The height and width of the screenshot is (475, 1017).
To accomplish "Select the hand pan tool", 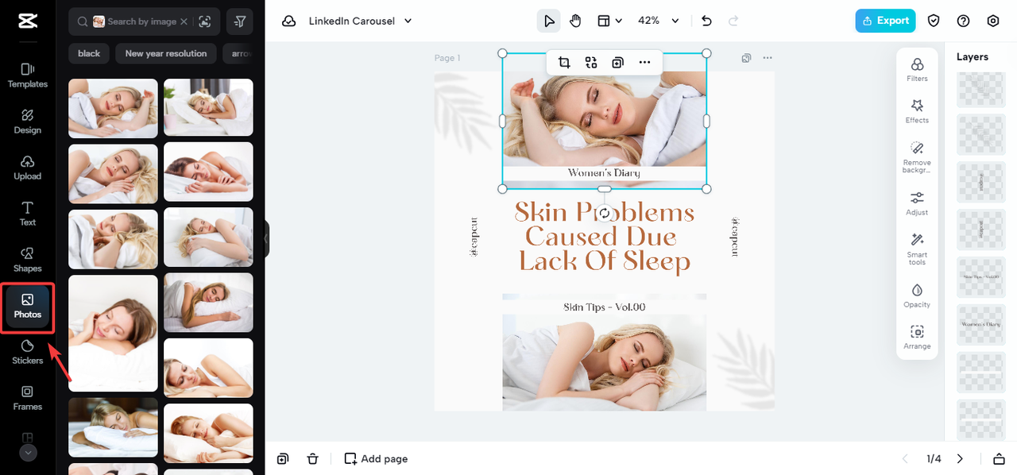I will coord(575,21).
